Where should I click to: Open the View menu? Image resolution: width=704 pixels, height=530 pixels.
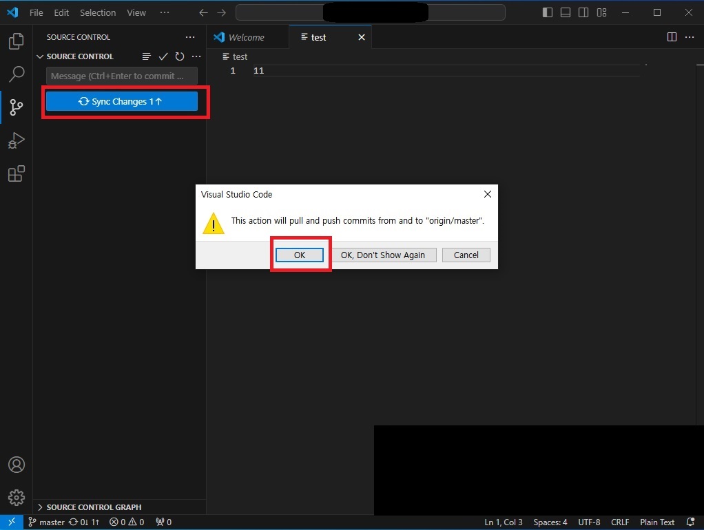(136, 12)
